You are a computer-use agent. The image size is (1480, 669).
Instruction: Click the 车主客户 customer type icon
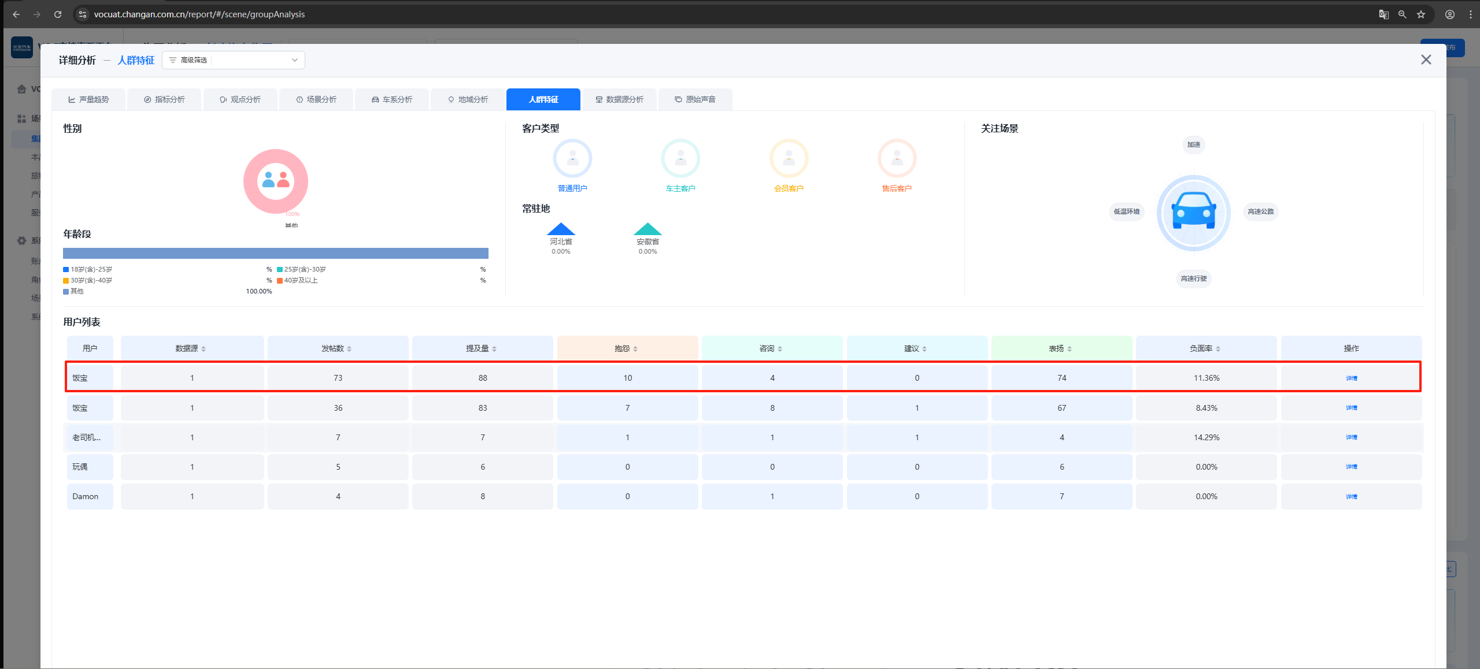(680, 158)
